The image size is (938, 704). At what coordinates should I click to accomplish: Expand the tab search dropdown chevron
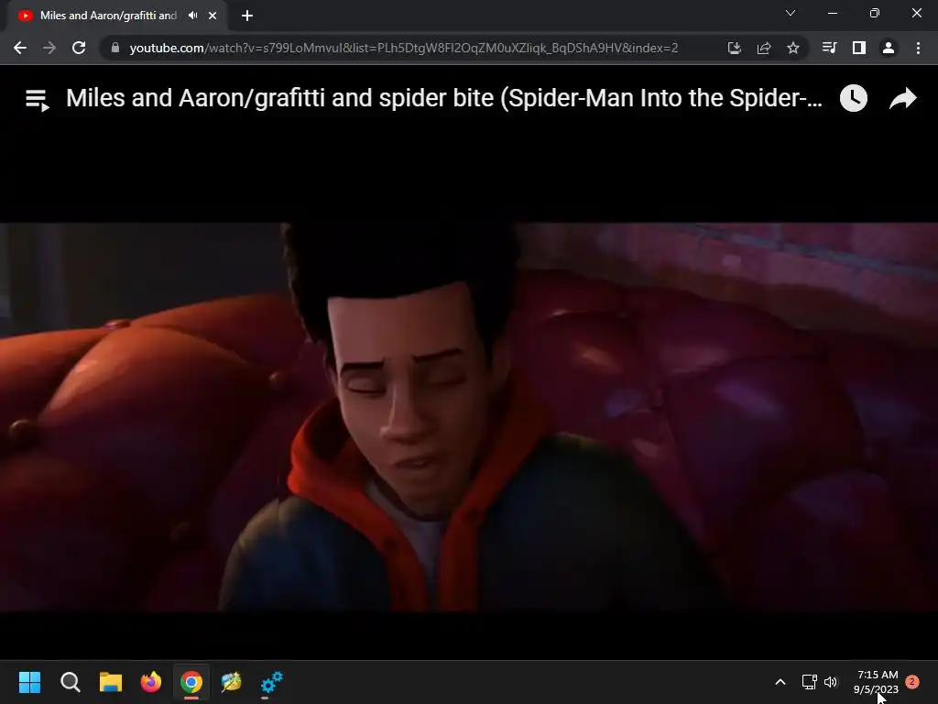click(791, 13)
